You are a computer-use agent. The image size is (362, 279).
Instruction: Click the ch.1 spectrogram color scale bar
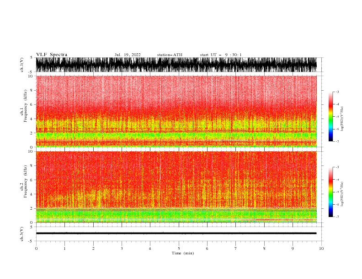(330, 117)
